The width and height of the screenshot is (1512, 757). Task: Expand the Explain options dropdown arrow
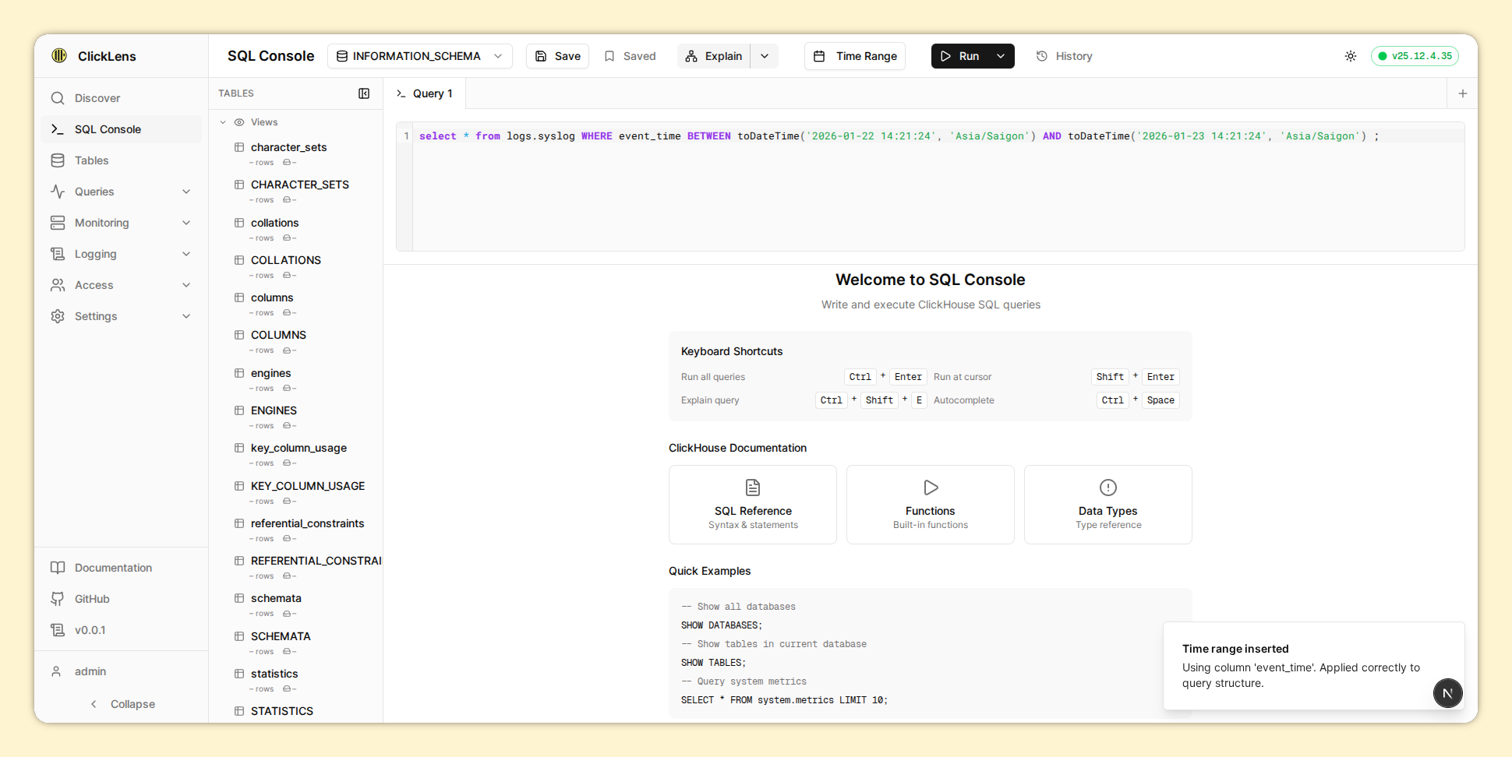765,56
